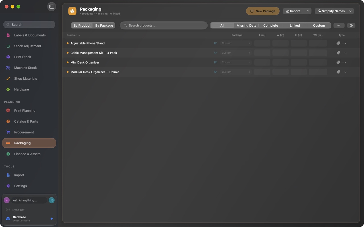Click the Ask AI anything field
364x227 pixels.
click(x=29, y=200)
